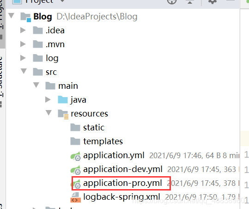Click the path text D:\IdeaProjects\Blog
The image size is (249, 209).
point(97,17)
